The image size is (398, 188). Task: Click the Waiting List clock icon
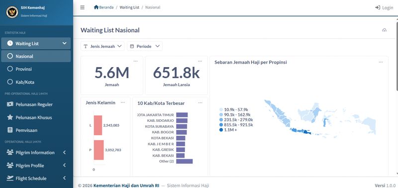coord(10,43)
